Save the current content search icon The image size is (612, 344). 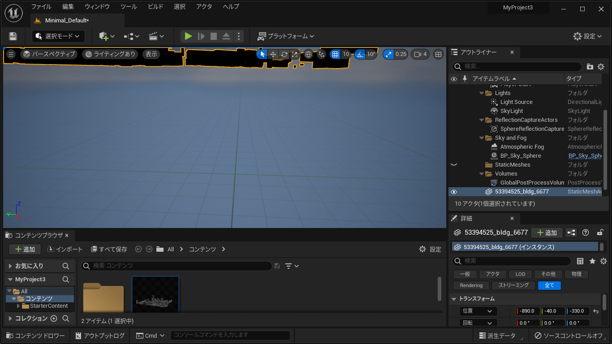tap(277, 266)
